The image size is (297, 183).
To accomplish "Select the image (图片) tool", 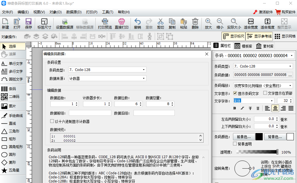I will (x=13, y=106).
